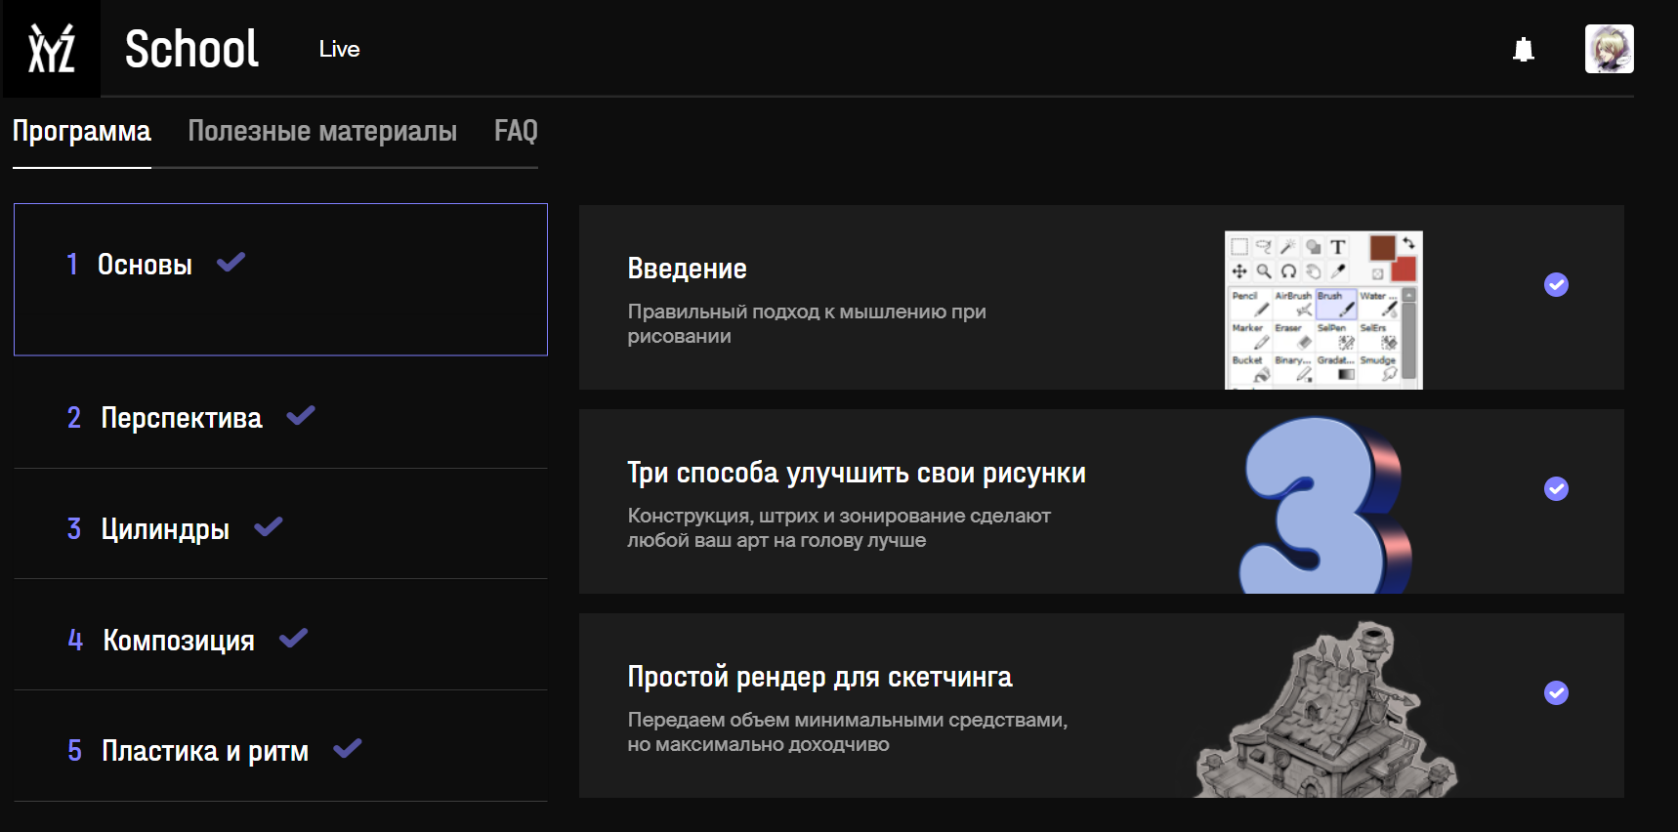The image size is (1678, 832).
Task: Click the paint tools thumbnail of Введение
Action: pos(1322,310)
